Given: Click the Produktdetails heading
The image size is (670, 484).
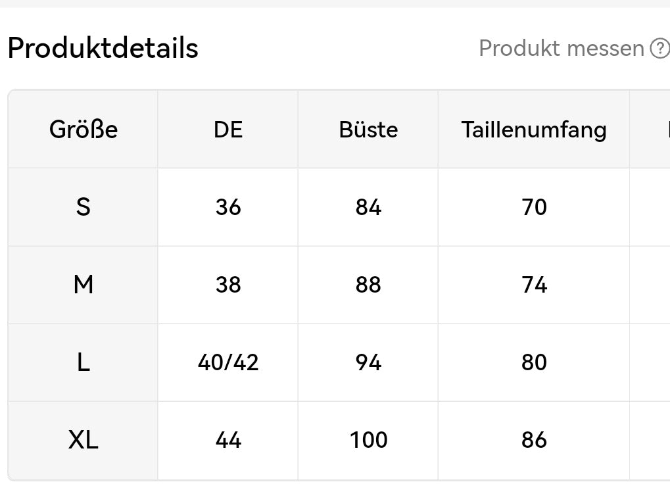Looking at the screenshot, I should [102, 47].
